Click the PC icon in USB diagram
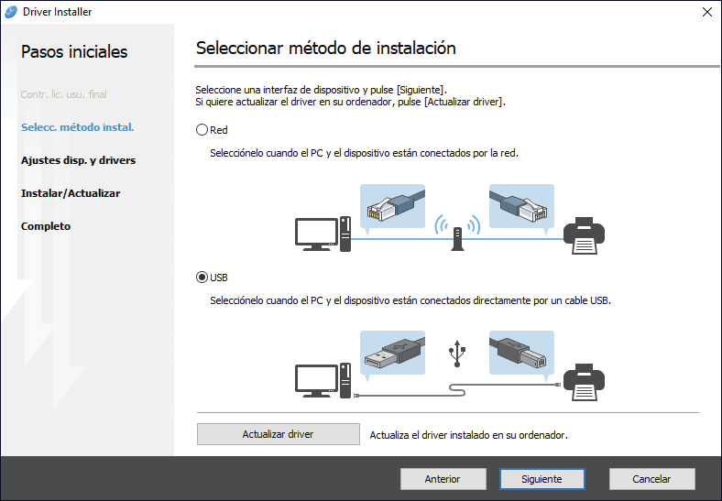722x501 pixels. tap(323, 378)
